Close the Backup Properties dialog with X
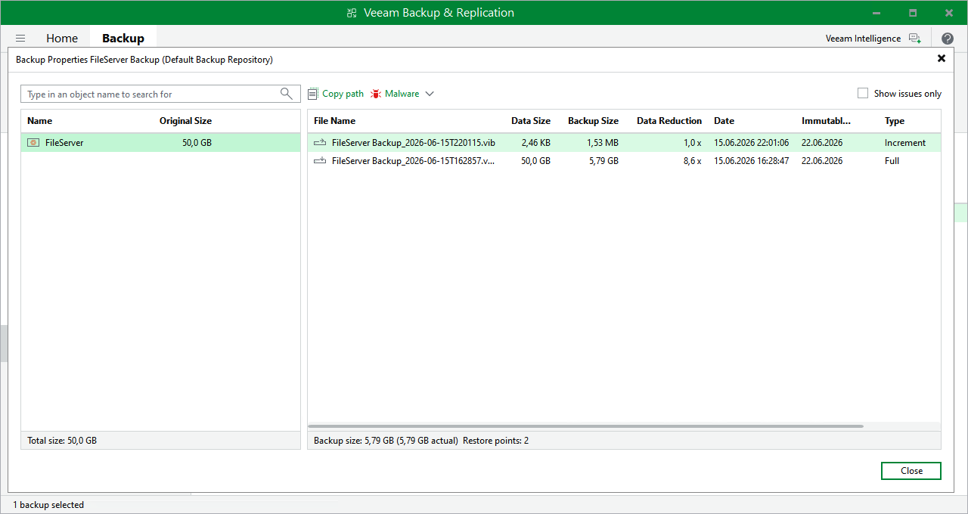 tap(942, 58)
